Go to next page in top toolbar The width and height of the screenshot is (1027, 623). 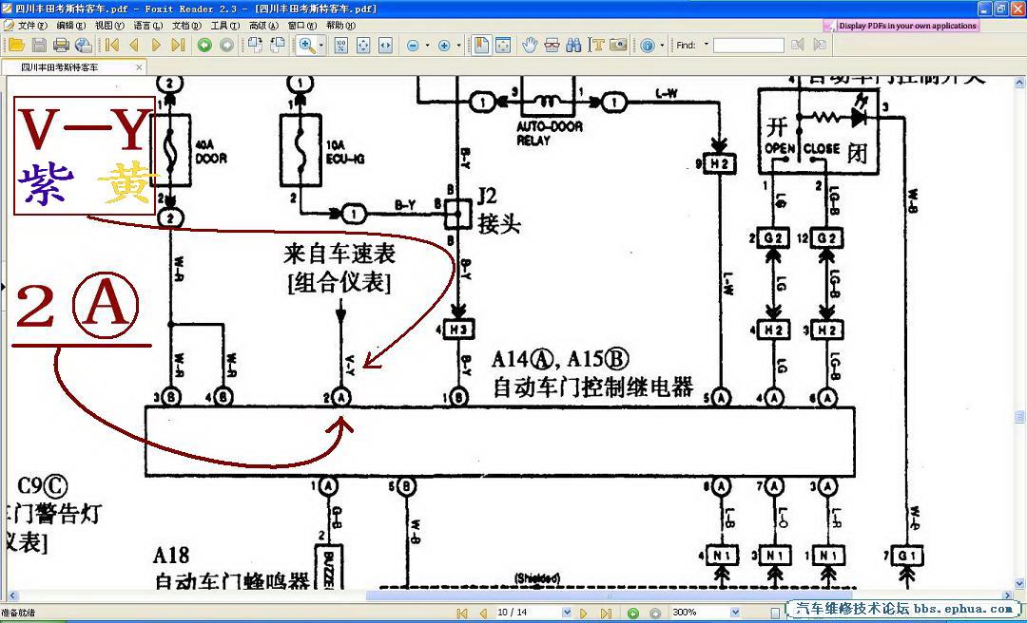tap(156, 46)
